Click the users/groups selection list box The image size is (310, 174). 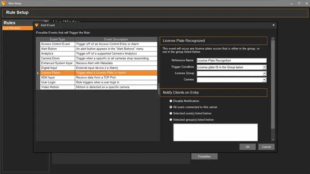click(215, 132)
